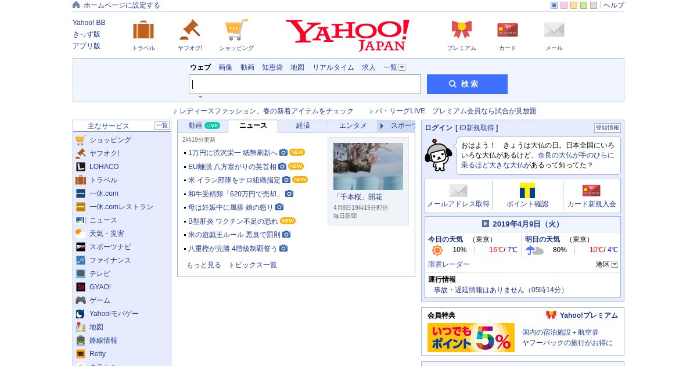This screenshot has width=697, height=366.
Task: Open the 雨雲レーダー link
Action: coord(449,264)
